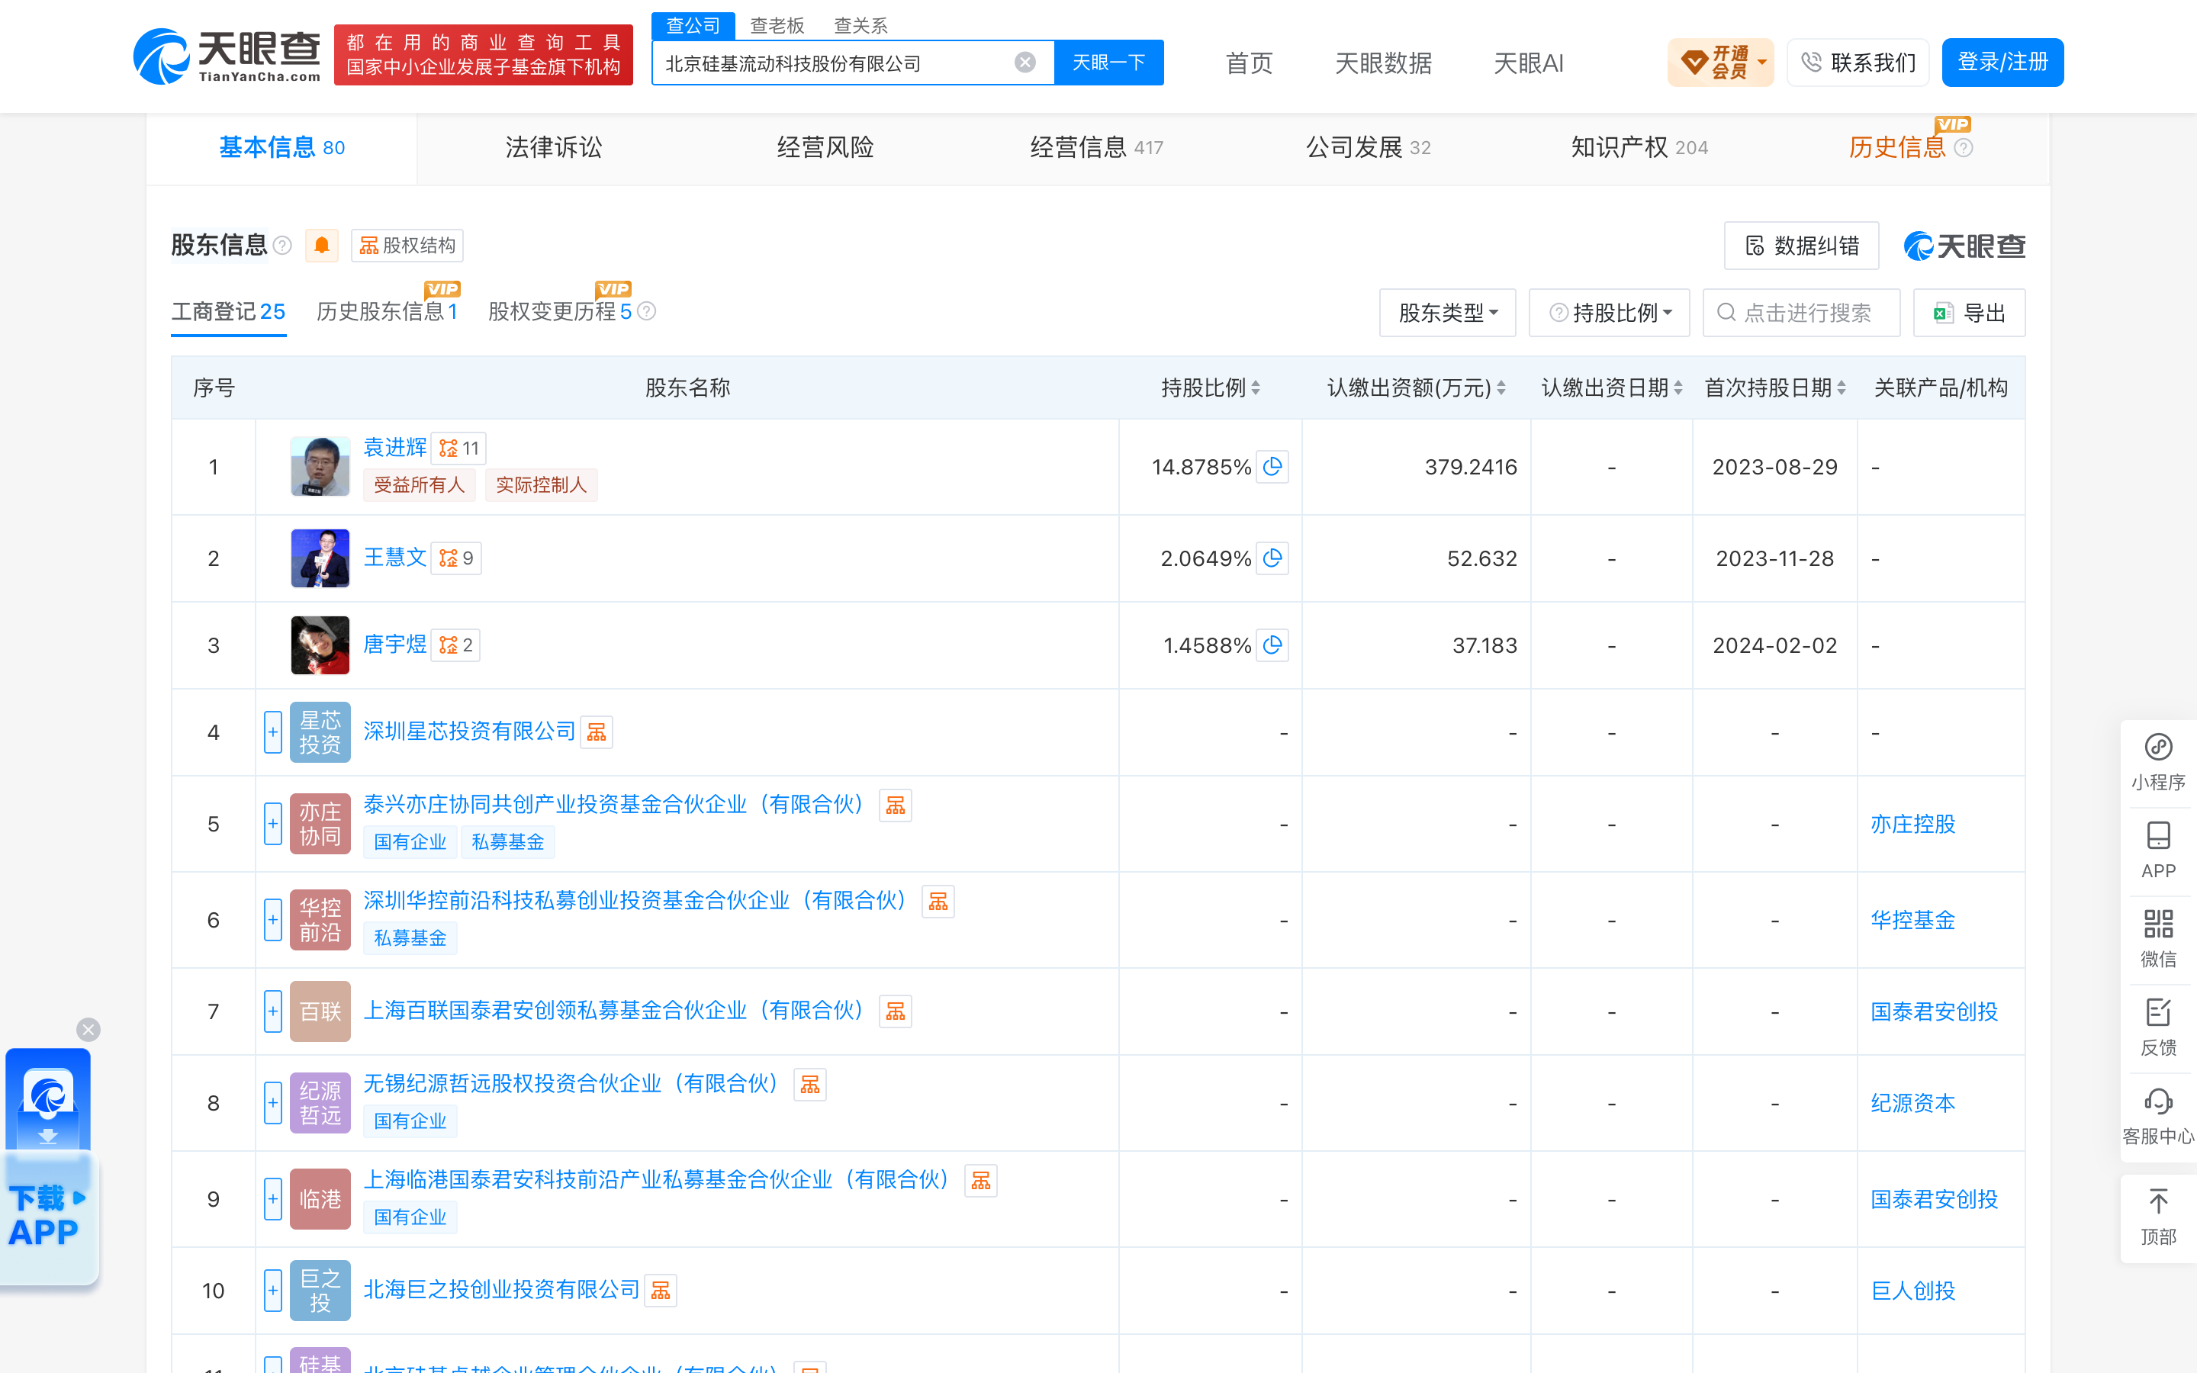Screen dimensions: 2197x1373
Task: Click the 点击进行搜索 shareholder search field
Action: tap(1801, 313)
